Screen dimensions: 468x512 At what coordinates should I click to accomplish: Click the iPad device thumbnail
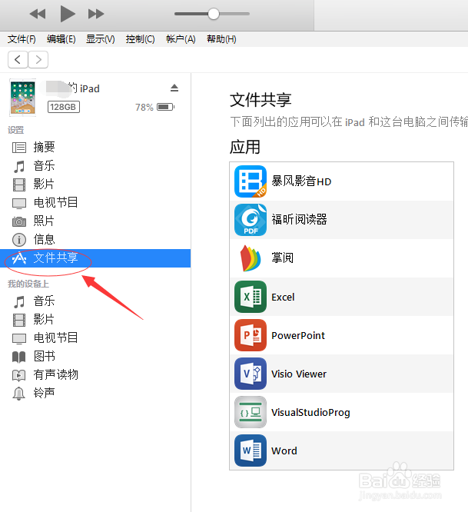point(22,98)
